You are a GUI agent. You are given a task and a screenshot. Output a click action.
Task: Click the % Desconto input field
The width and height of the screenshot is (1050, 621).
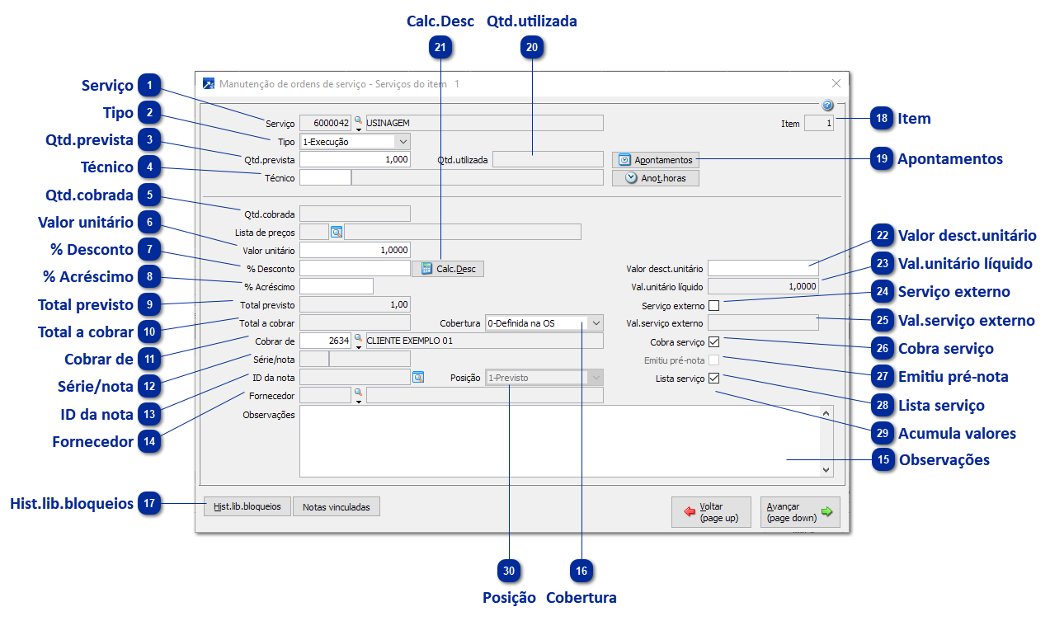355,268
